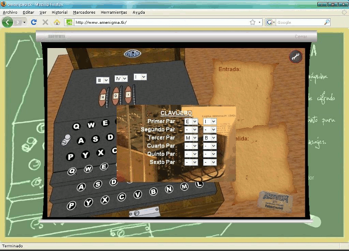Viewport: 349px width, 251px height.
Task: Click the ringed N key on lower keyboard
Action: click(x=169, y=189)
